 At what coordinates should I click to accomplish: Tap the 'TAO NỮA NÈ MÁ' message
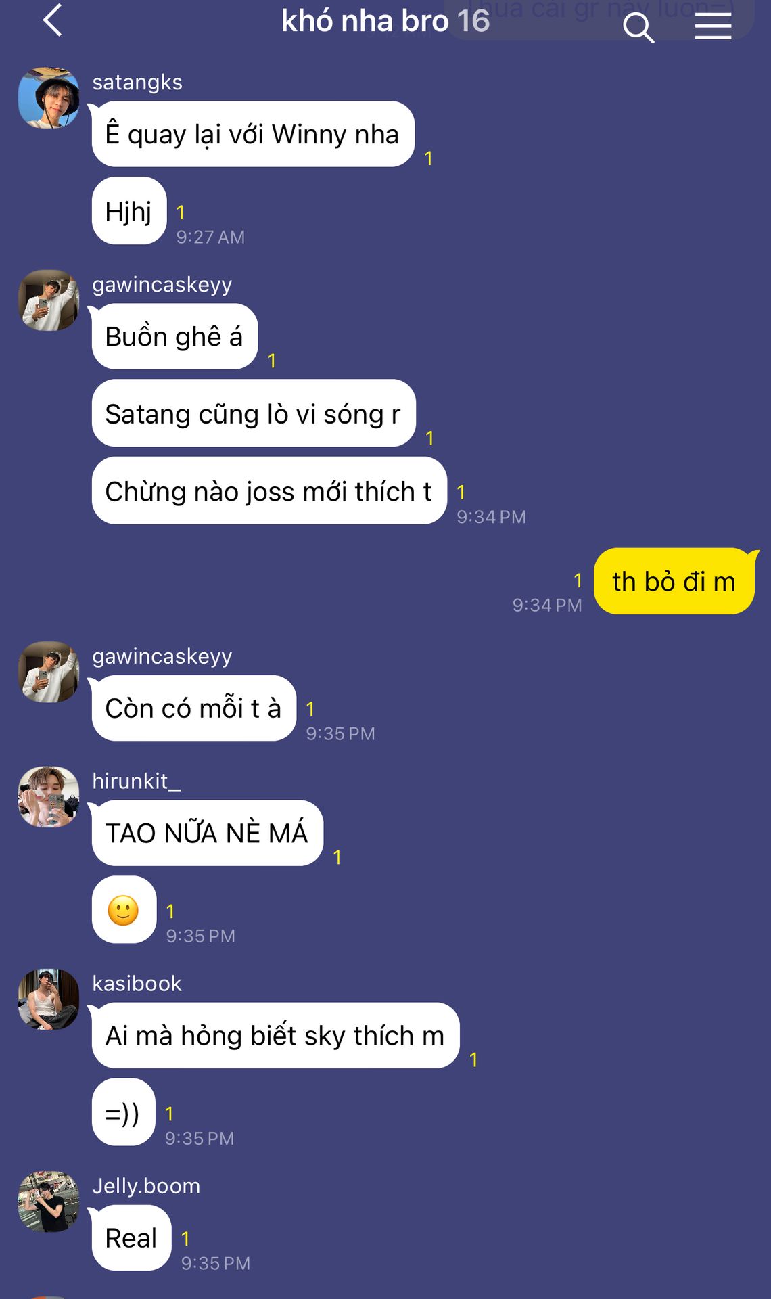[207, 833]
